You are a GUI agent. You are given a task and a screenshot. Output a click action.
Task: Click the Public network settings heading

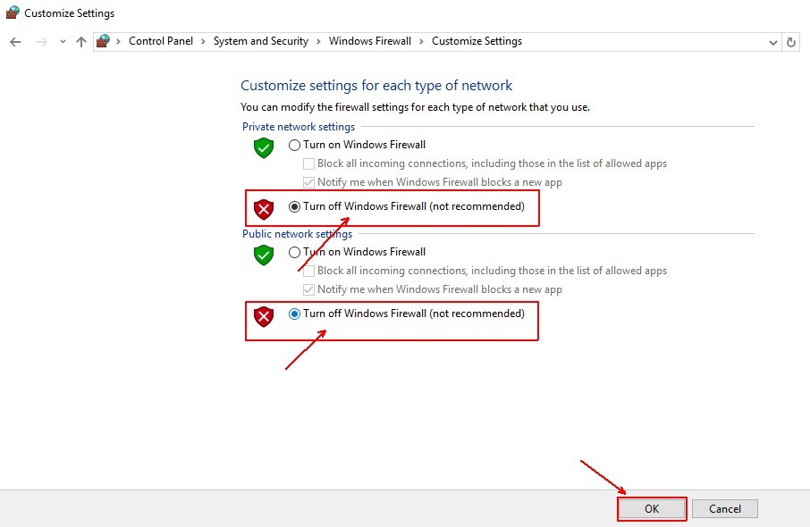pyautogui.click(x=297, y=234)
